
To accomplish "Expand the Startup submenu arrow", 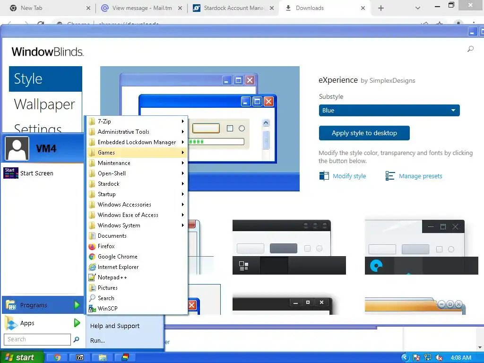I will click(x=183, y=194).
